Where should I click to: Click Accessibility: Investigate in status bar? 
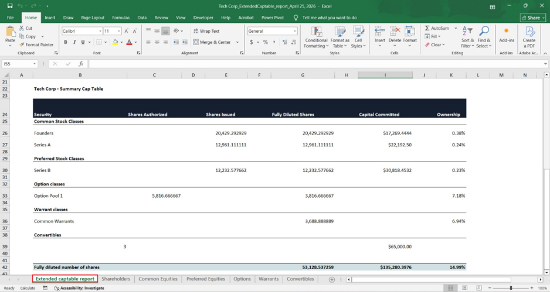point(79,288)
